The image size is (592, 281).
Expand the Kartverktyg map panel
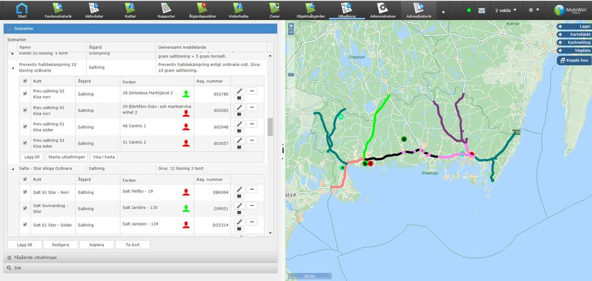point(574,42)
